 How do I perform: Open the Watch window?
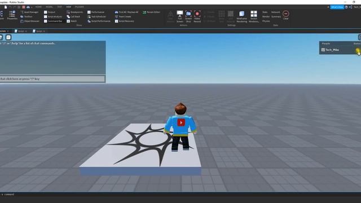click(x=72, y=21)
